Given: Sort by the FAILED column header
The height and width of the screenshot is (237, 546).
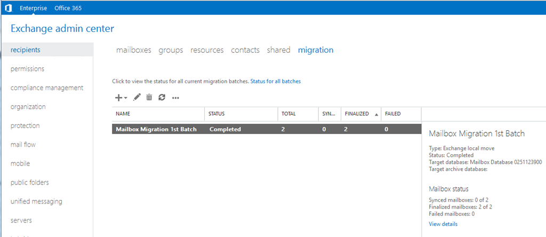Looking at the screenshot, I should [401, 114].
